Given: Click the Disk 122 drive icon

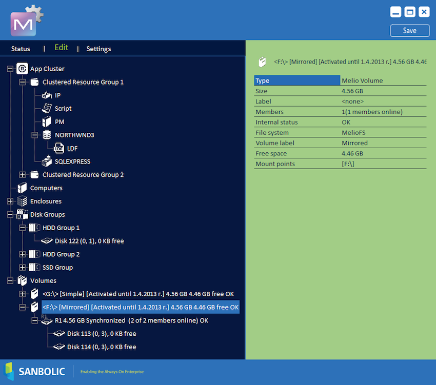Looking at the screenshot, I should (x=47, y=241).
